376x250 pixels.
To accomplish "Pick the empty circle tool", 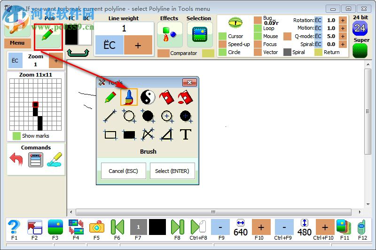I will tap(129, 116).
